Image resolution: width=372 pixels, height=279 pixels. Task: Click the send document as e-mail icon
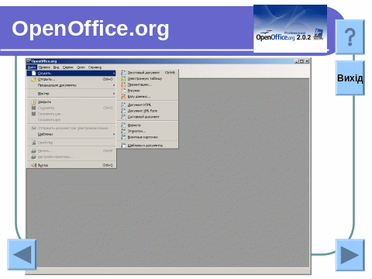click(x=33, y=128)
